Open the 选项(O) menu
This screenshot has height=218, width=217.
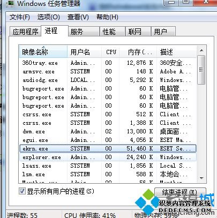click(49, 17)
